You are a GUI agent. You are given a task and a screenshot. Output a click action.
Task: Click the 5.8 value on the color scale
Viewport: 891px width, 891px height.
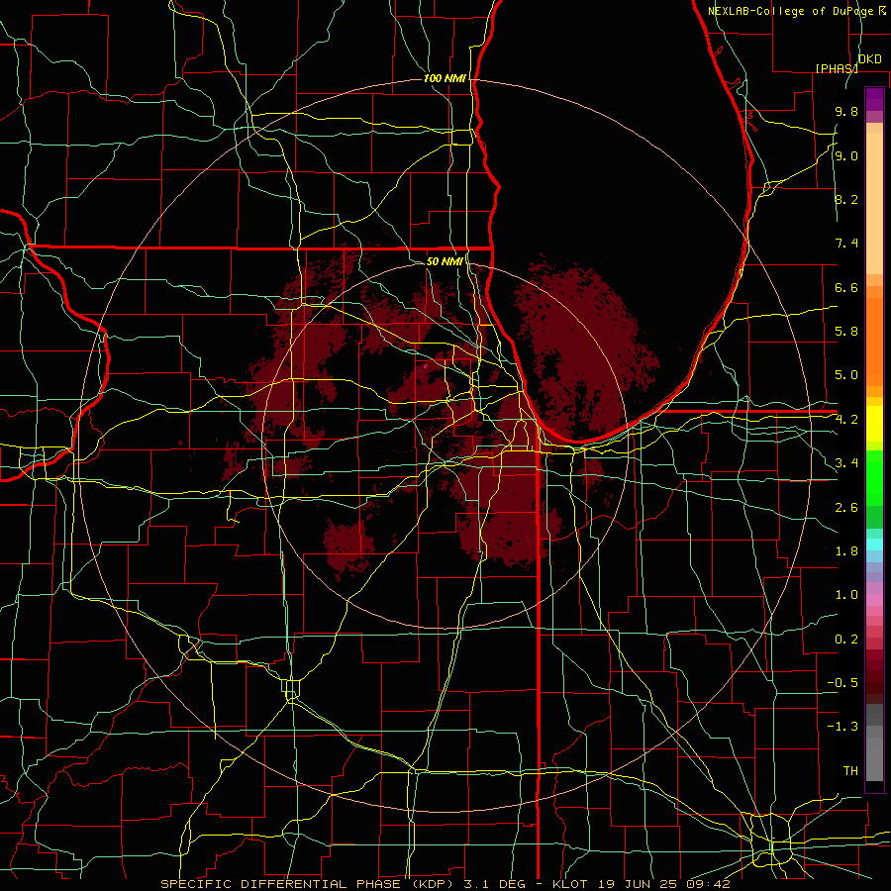846,332
